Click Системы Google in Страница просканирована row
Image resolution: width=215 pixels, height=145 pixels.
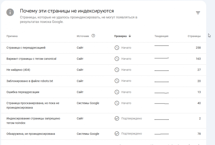(x=88, y=103)
